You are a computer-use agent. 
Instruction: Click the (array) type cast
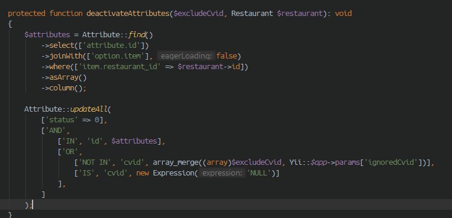point(217,162)
